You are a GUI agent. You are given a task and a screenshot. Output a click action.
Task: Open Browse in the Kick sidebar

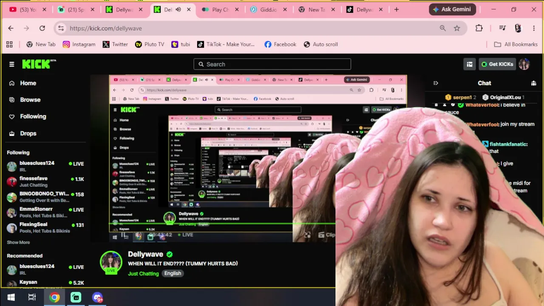30,100
